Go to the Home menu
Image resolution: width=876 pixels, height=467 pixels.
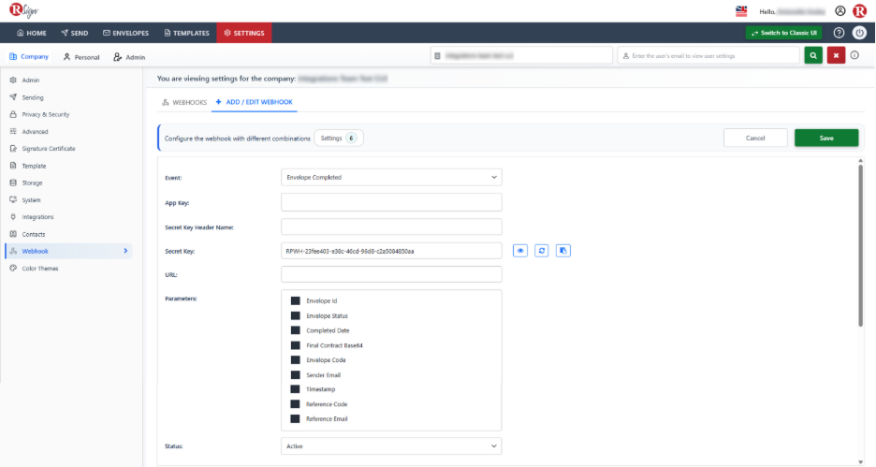click(x=32, y=33)
